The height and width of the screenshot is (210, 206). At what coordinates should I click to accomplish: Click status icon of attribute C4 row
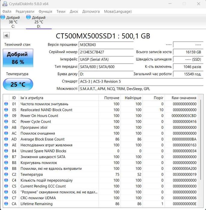[x=6, y=180]
